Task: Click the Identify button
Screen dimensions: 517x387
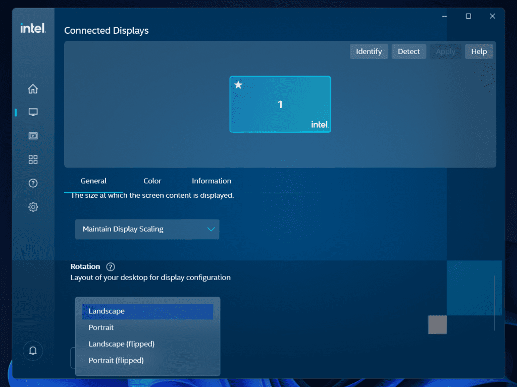Action: point(369,51)
